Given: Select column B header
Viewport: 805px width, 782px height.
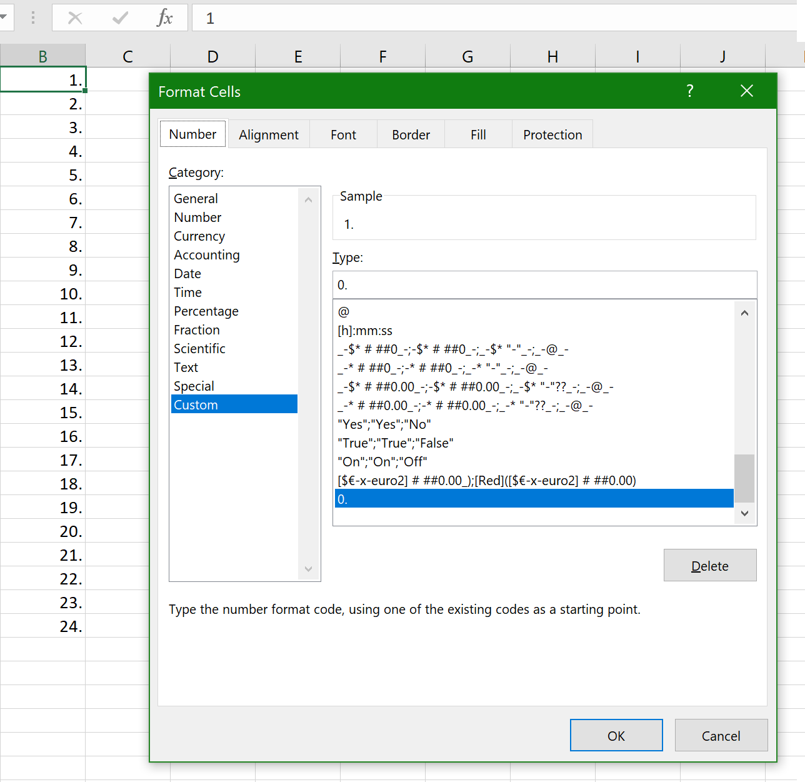Looking at the screenshot, I should (x=42, y=56).
